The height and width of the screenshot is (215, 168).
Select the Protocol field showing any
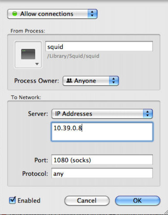click(102, 174)
